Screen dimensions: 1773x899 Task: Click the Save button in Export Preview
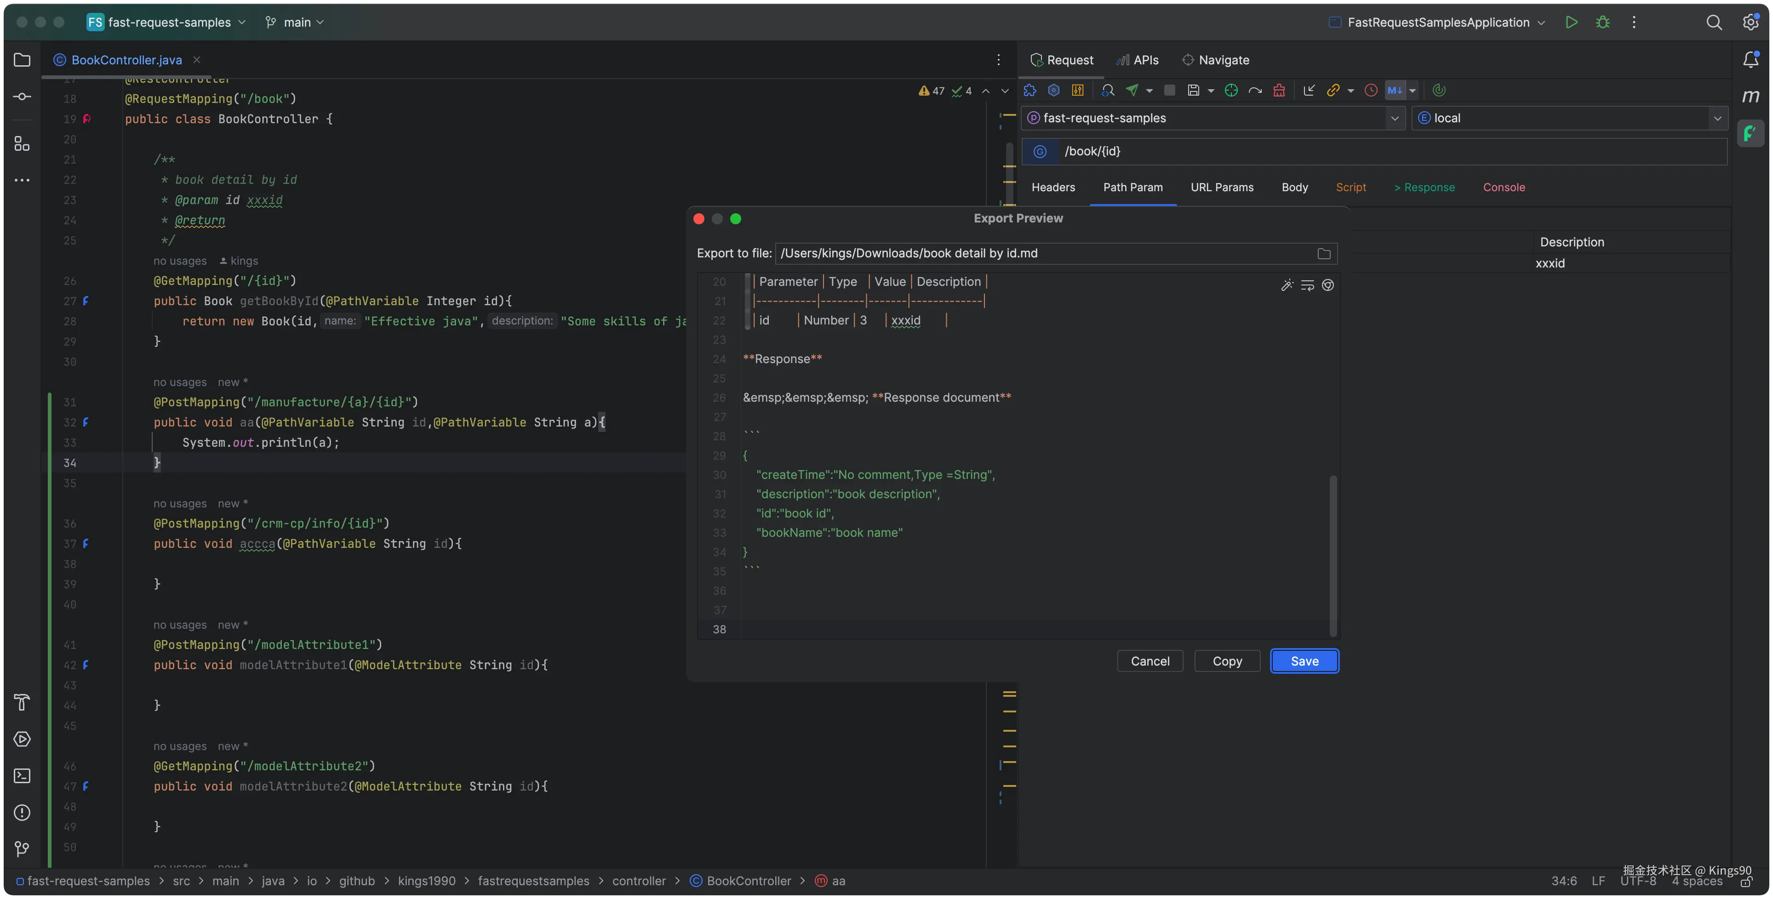click(1304, 661)
